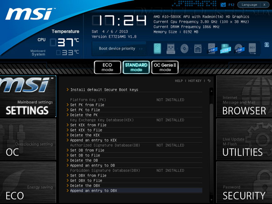The height and width of the screenshot is (204, 272).
Task: Select the hard disk boot device icon
Action: click(157, 49)
